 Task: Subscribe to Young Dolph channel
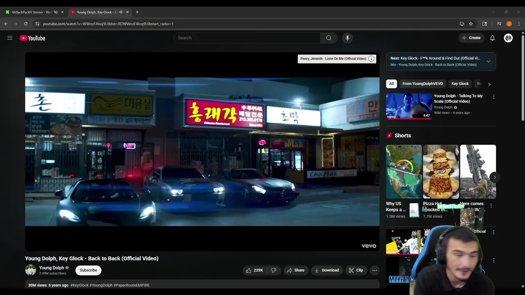pyautogui.click(x=88, y=270)
